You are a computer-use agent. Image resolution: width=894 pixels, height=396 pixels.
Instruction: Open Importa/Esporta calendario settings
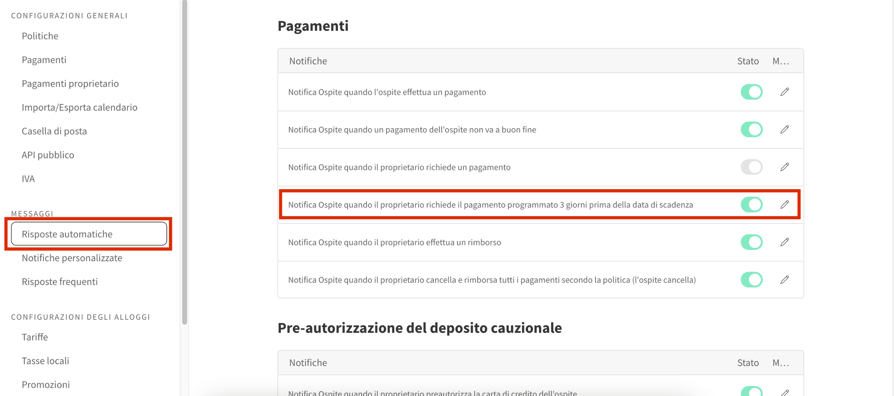tap(79, 107)
